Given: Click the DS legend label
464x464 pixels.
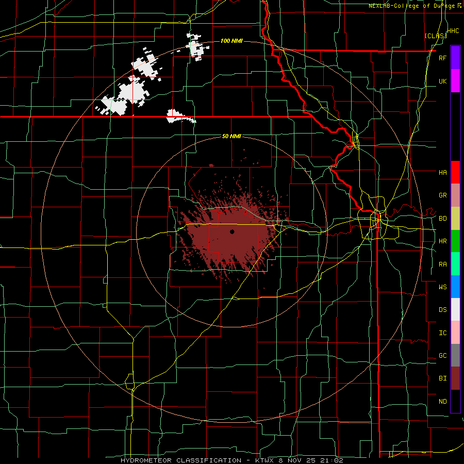Looking at the screenshot, I should click(442, 310).
